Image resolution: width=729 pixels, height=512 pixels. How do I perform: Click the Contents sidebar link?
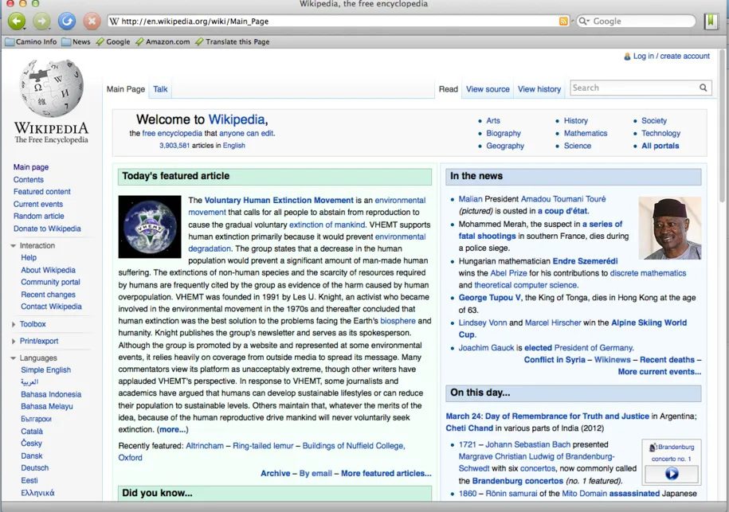click(29, 179)
